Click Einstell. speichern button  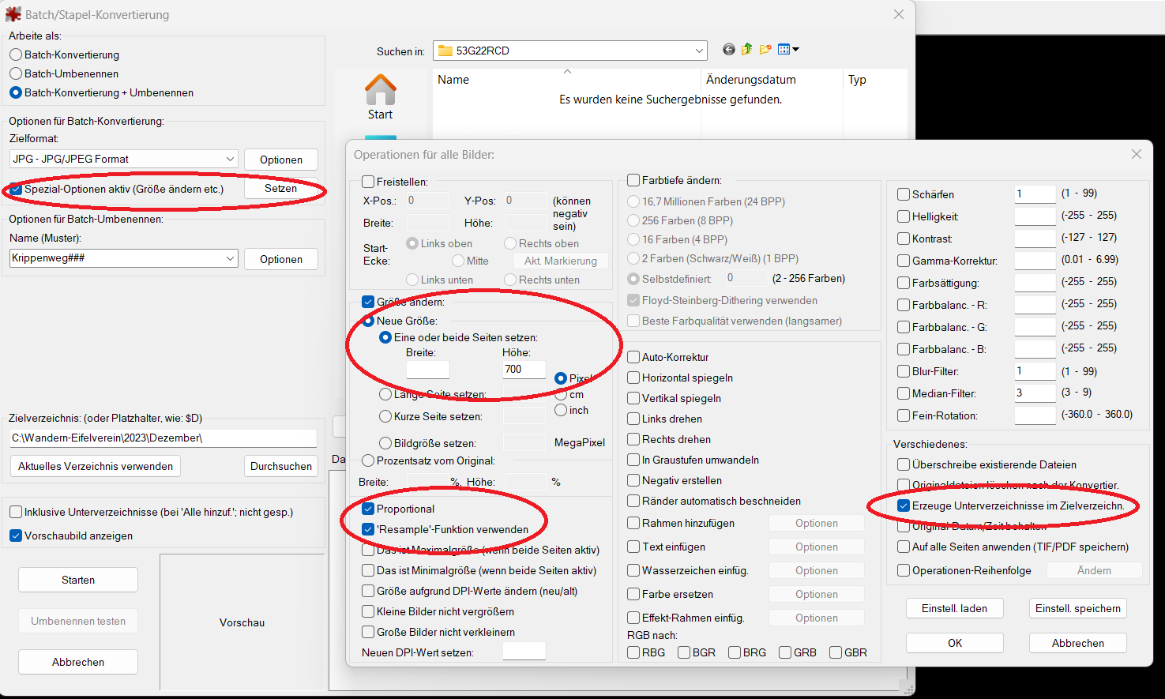point(1077,608)
